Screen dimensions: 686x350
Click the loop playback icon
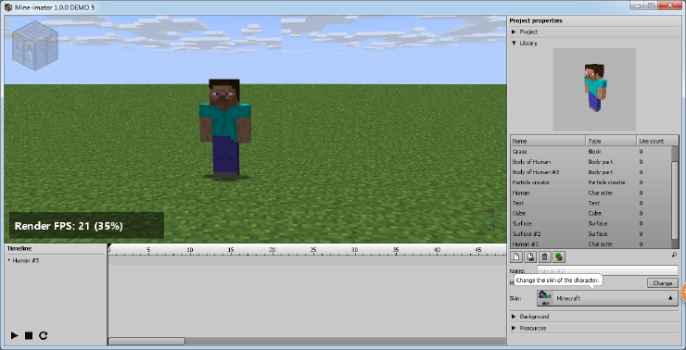coord(43,335)
